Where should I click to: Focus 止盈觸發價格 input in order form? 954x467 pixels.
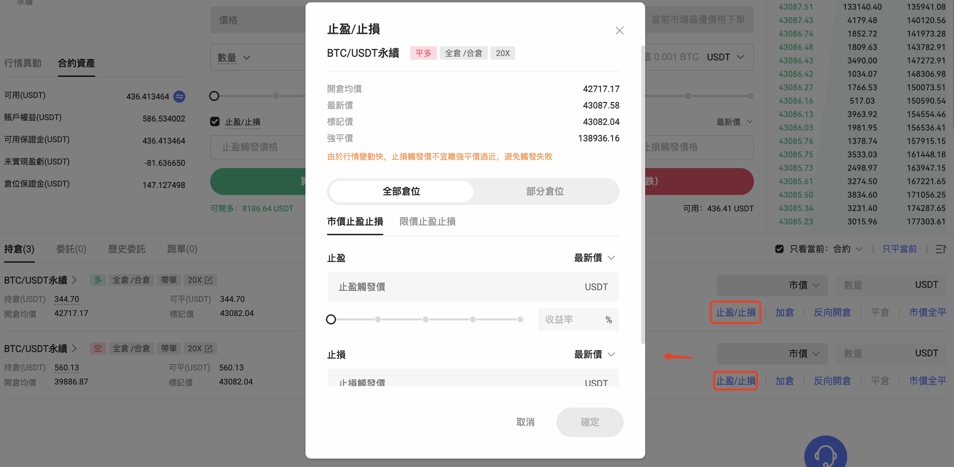[258, 147]
